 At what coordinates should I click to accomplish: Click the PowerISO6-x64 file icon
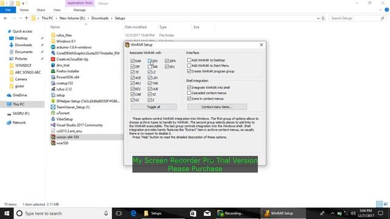53,77
